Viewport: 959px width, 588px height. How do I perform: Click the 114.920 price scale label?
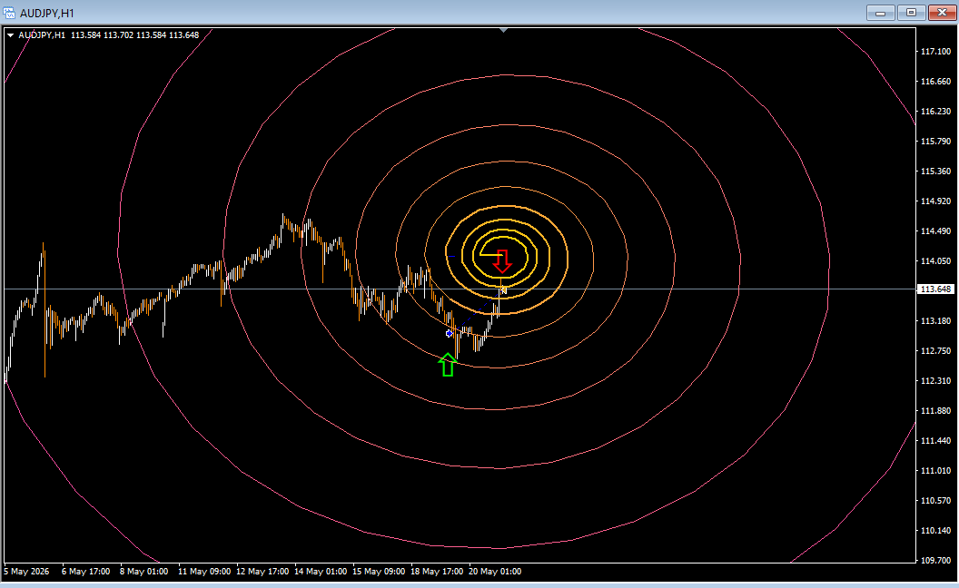pyautogui.click(x=935, y=201)
